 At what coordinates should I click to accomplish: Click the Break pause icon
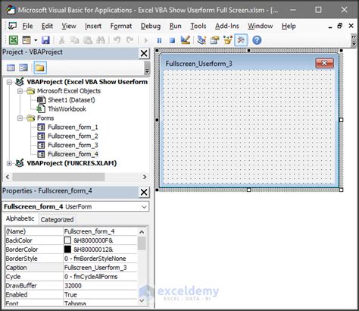coord(159,40)
